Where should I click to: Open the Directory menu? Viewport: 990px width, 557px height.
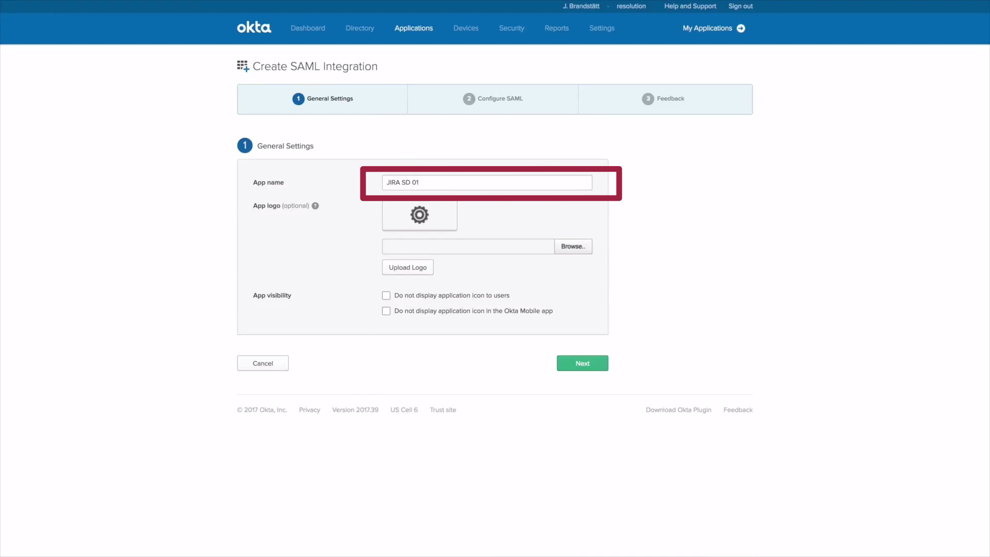(360, 28)
